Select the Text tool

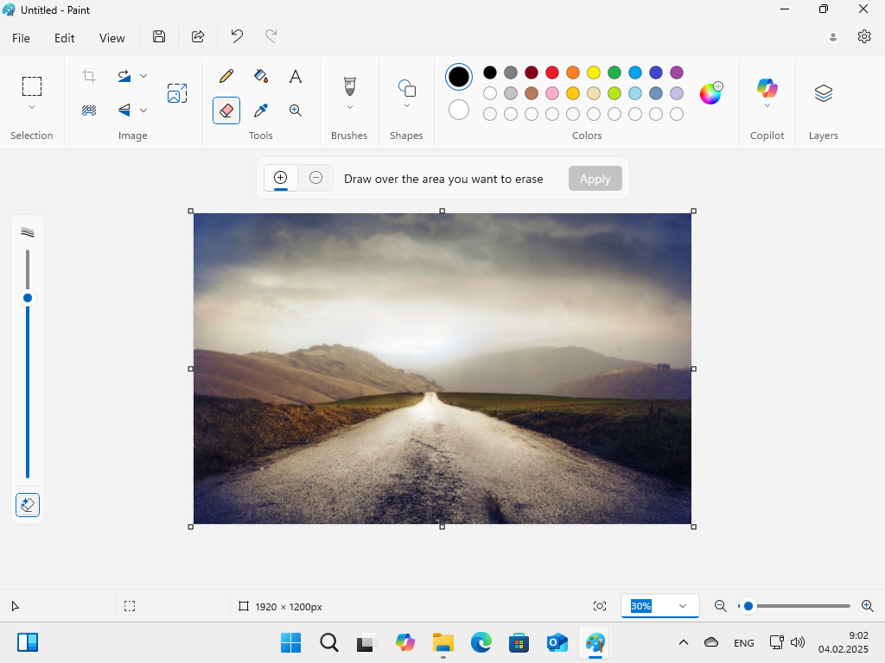295,76
